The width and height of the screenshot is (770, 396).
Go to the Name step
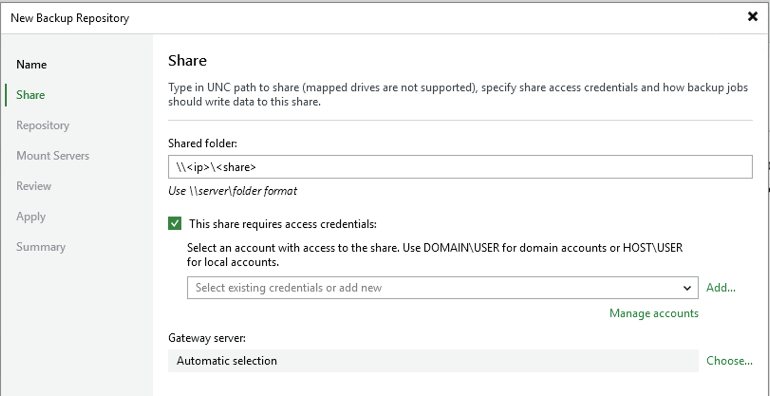click(x=31, y=65)
